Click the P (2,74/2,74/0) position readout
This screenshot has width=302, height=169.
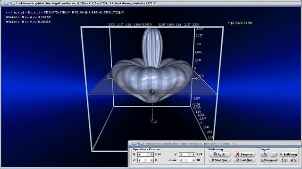(x=240, y=23)
